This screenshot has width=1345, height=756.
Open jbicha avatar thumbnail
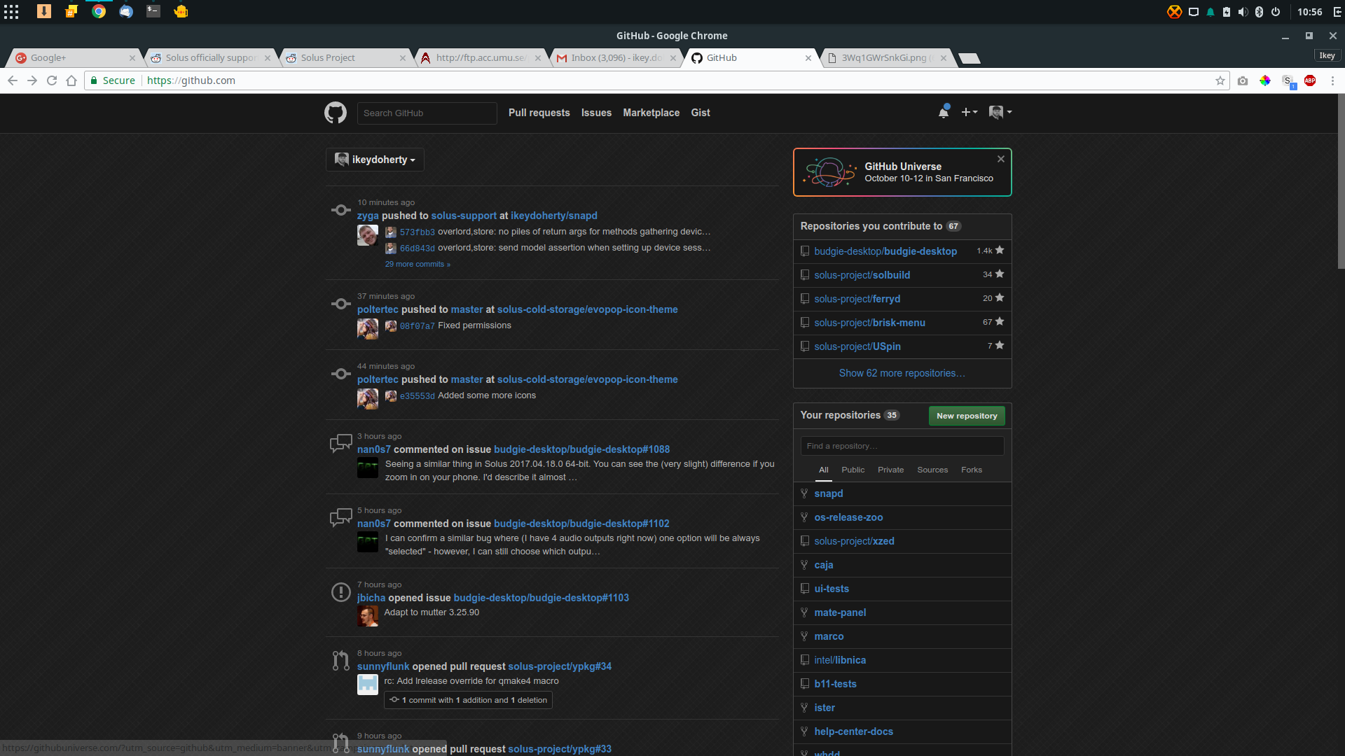[x=368, y=616]
